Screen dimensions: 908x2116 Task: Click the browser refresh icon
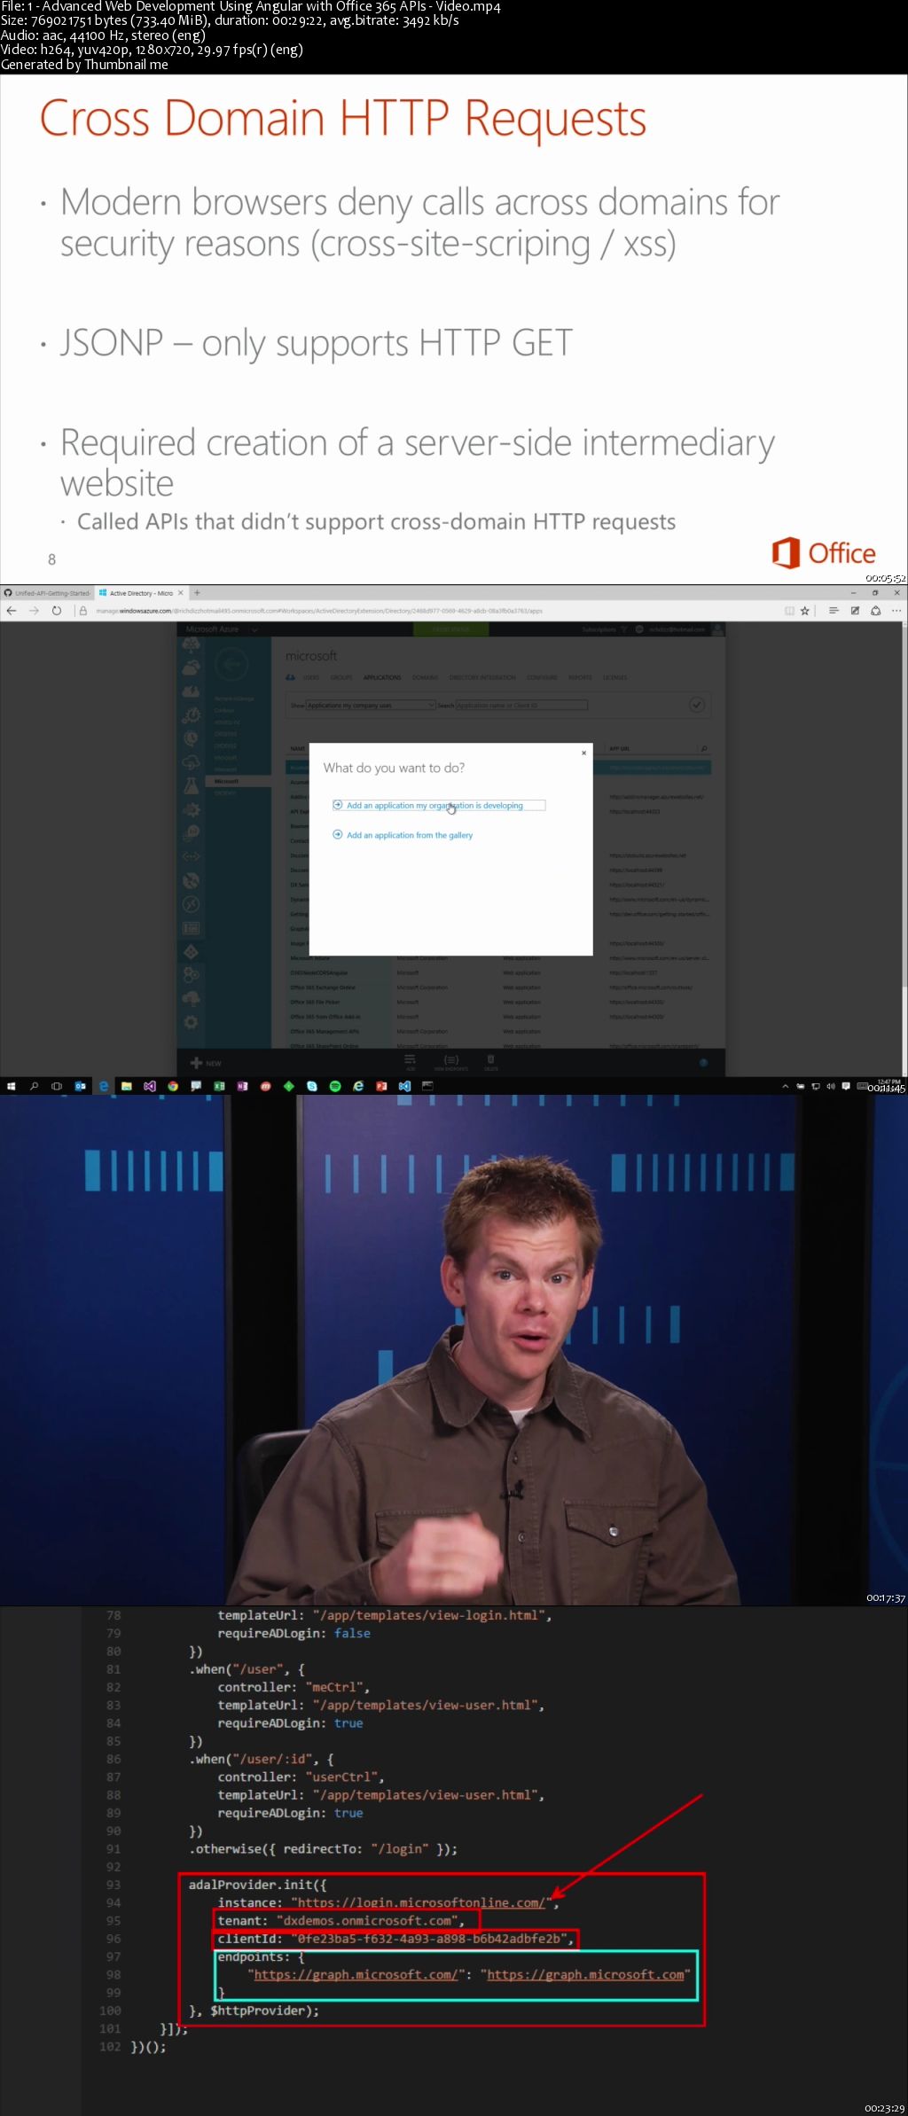(x=57, y=611)
